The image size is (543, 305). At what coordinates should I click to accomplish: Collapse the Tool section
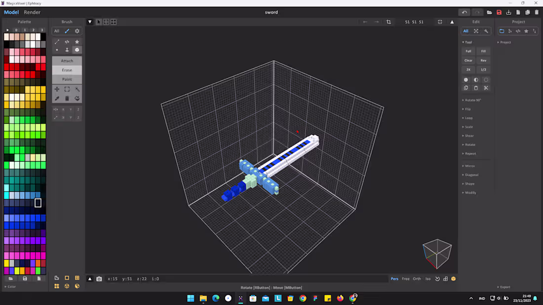[x=467, y=42]
